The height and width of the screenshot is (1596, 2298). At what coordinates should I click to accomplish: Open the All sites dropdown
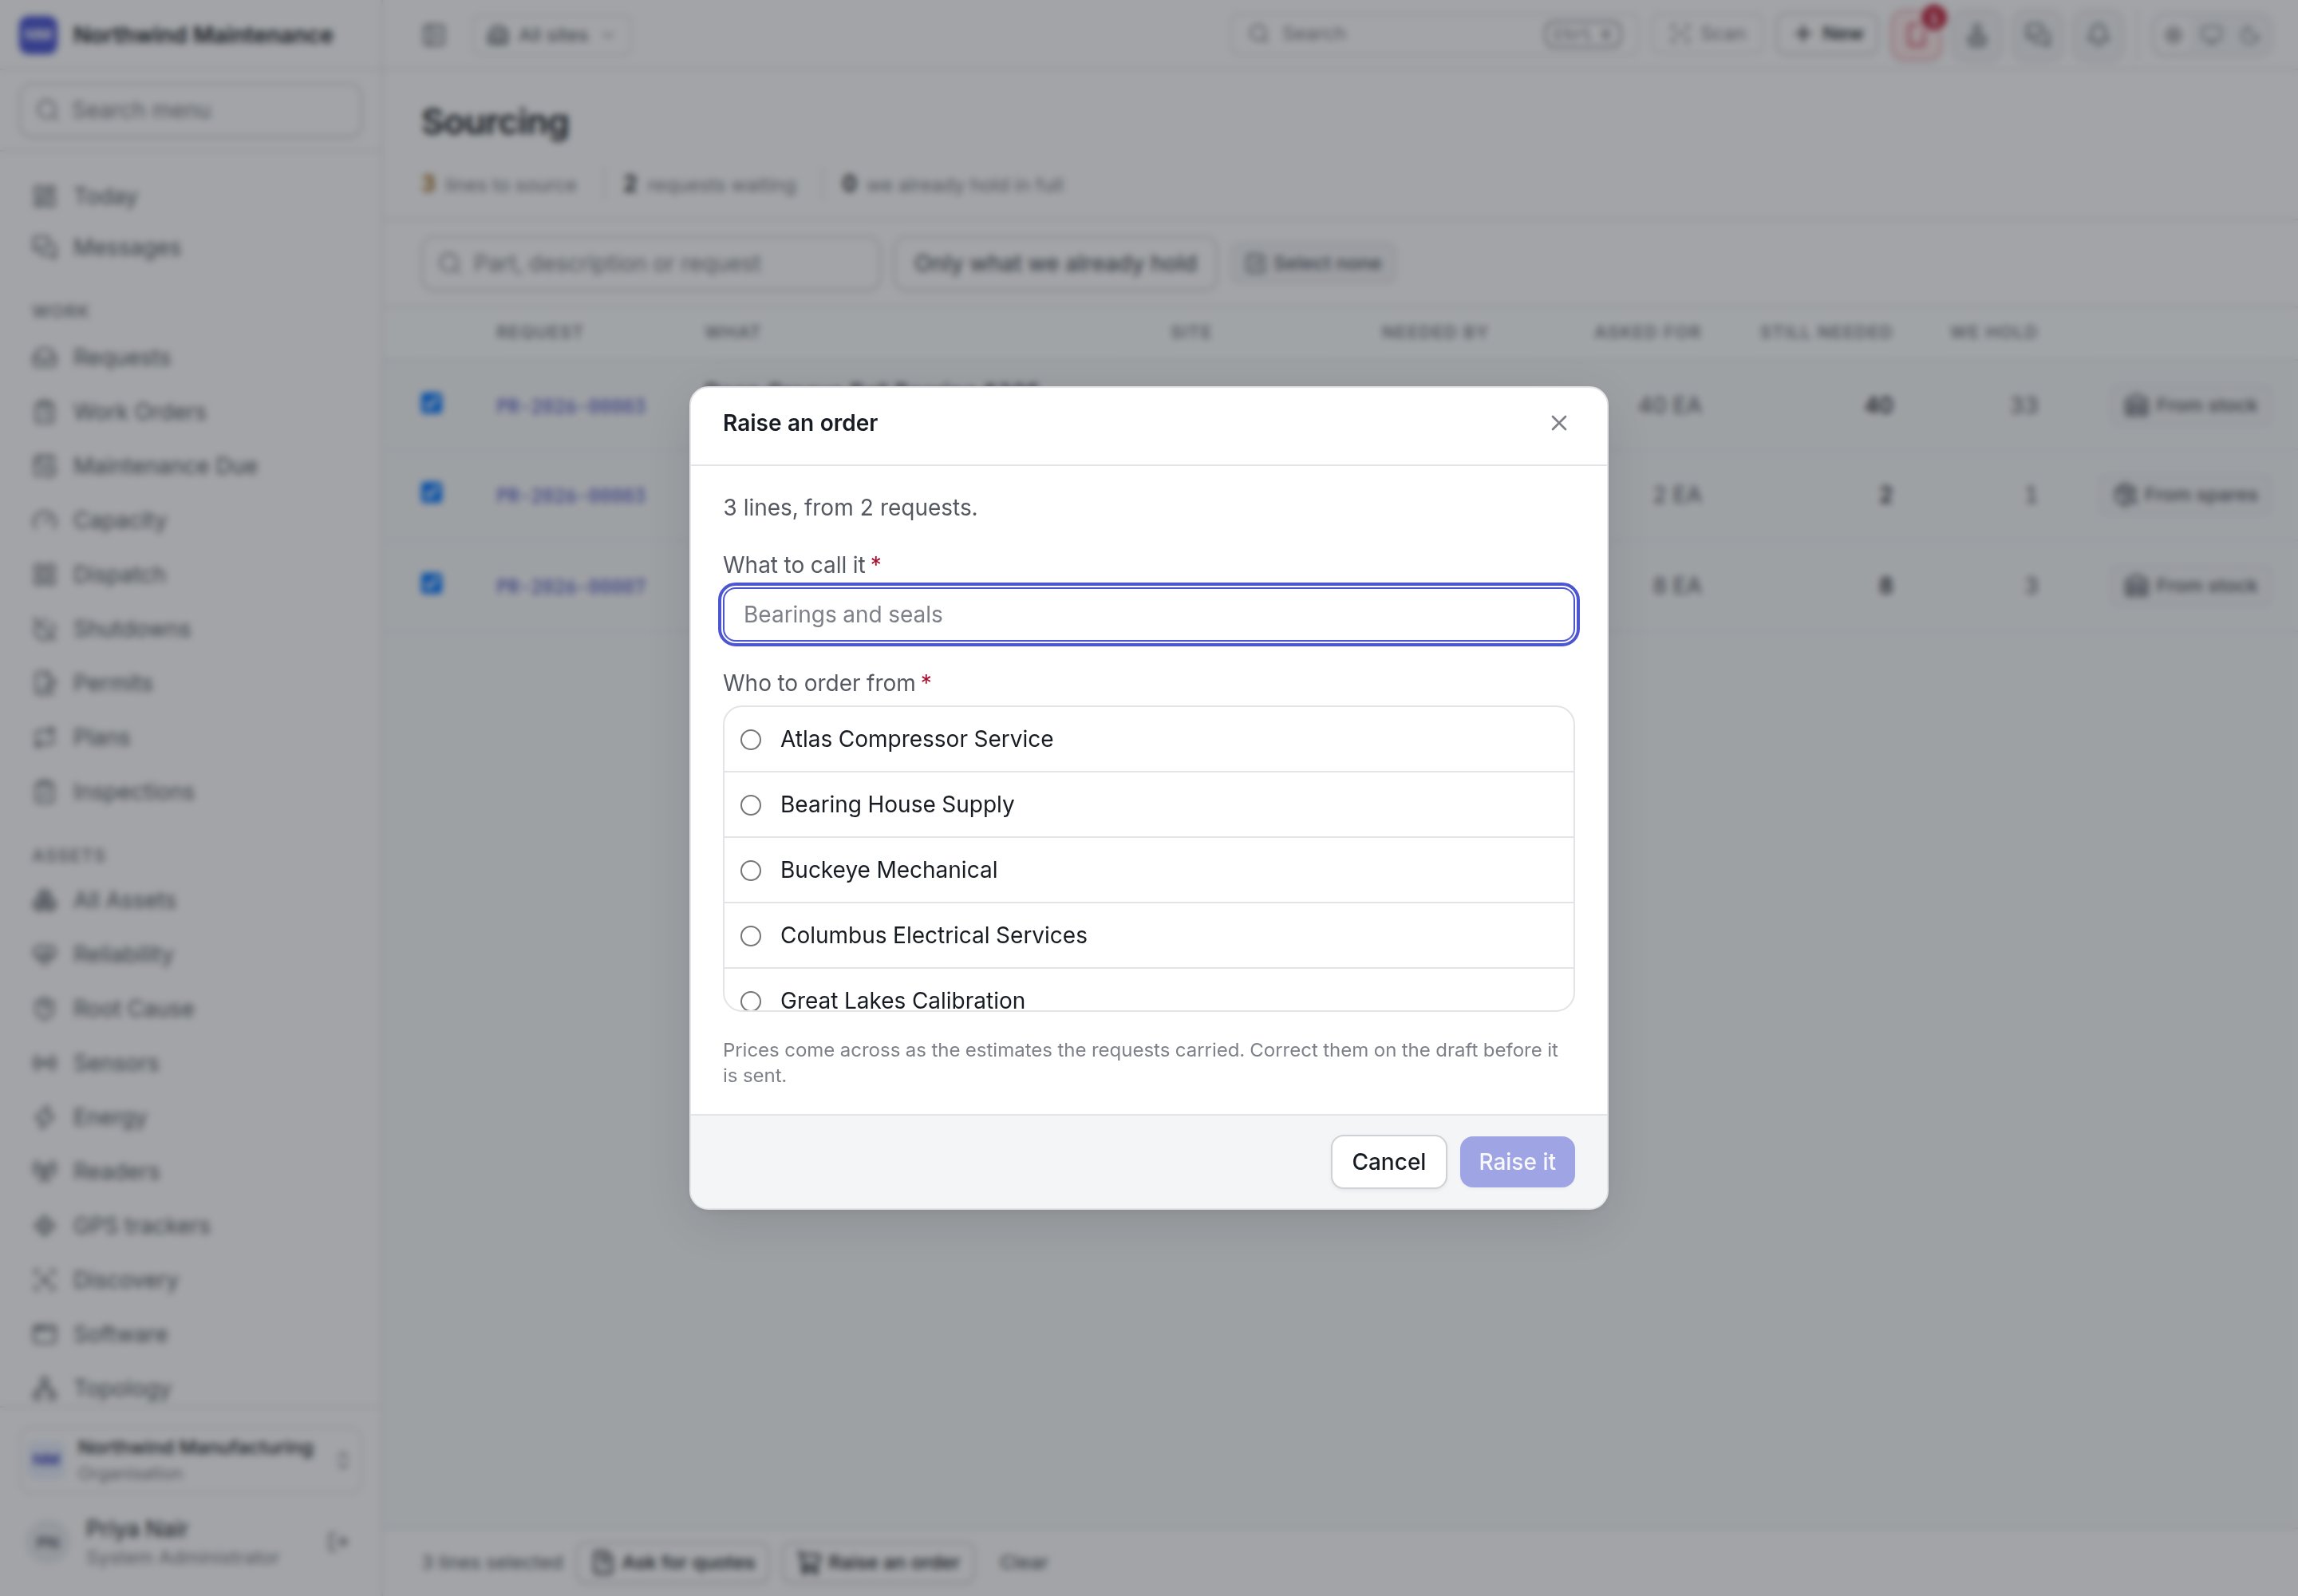pyautogui.click(x=551, y=35)
